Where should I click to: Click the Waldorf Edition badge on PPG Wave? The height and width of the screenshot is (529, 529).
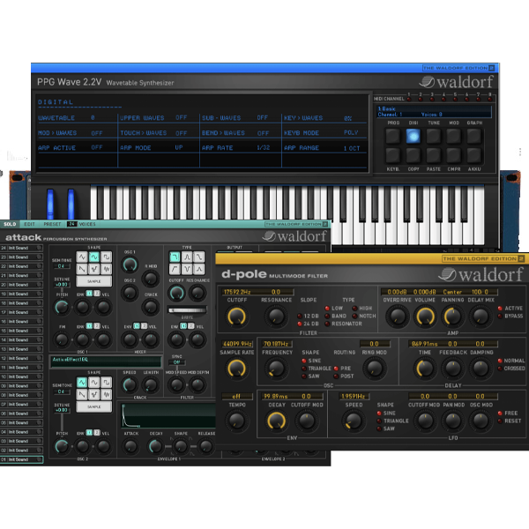(x=458, y=68)
